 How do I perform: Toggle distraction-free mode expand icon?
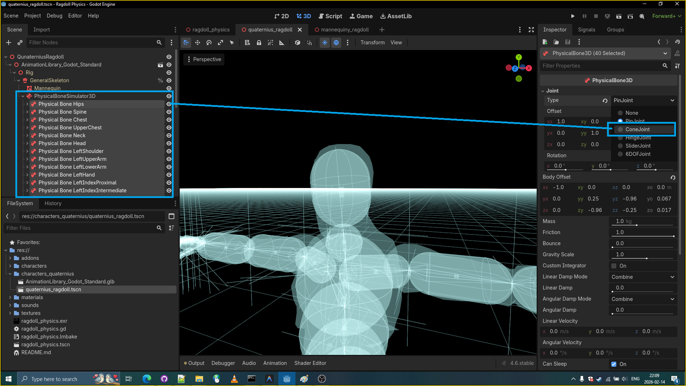click(x=531, y=30)
